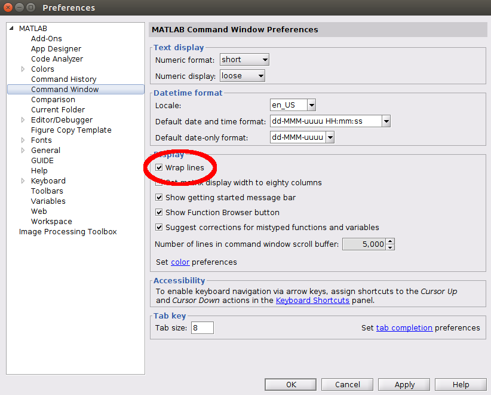The image size is (491, 395).
Task: Select Current Folder preferences
Action: 58,109
